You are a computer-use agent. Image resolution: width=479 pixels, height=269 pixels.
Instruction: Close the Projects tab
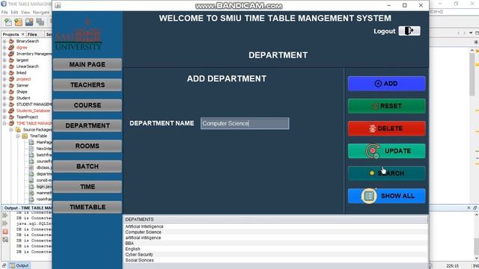[22, 34]
